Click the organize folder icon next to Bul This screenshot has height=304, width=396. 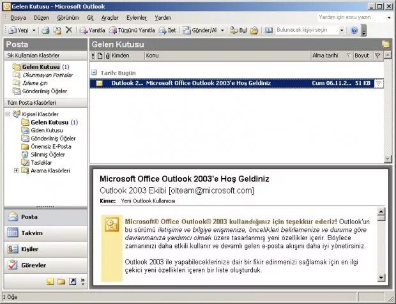click(254, 30)
